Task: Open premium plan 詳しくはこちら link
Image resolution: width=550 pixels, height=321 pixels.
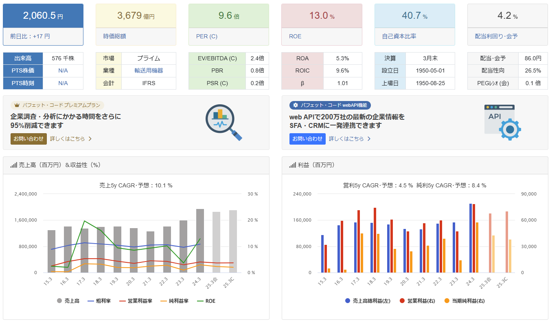Action: click(68, 139)
